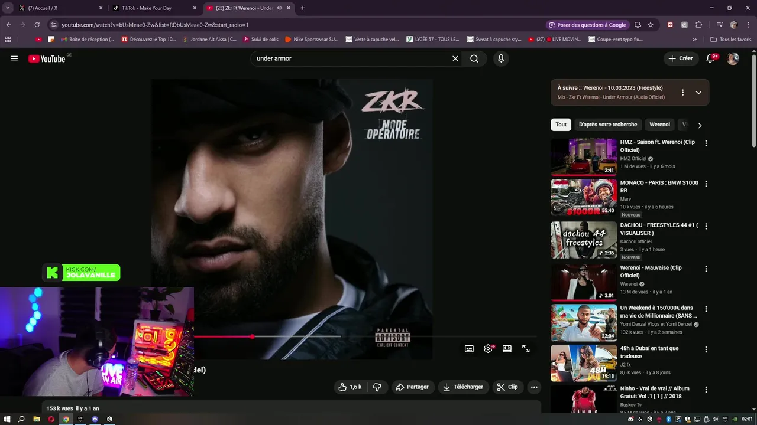Select the Werenoi filter chip

[x=660, y=125]
